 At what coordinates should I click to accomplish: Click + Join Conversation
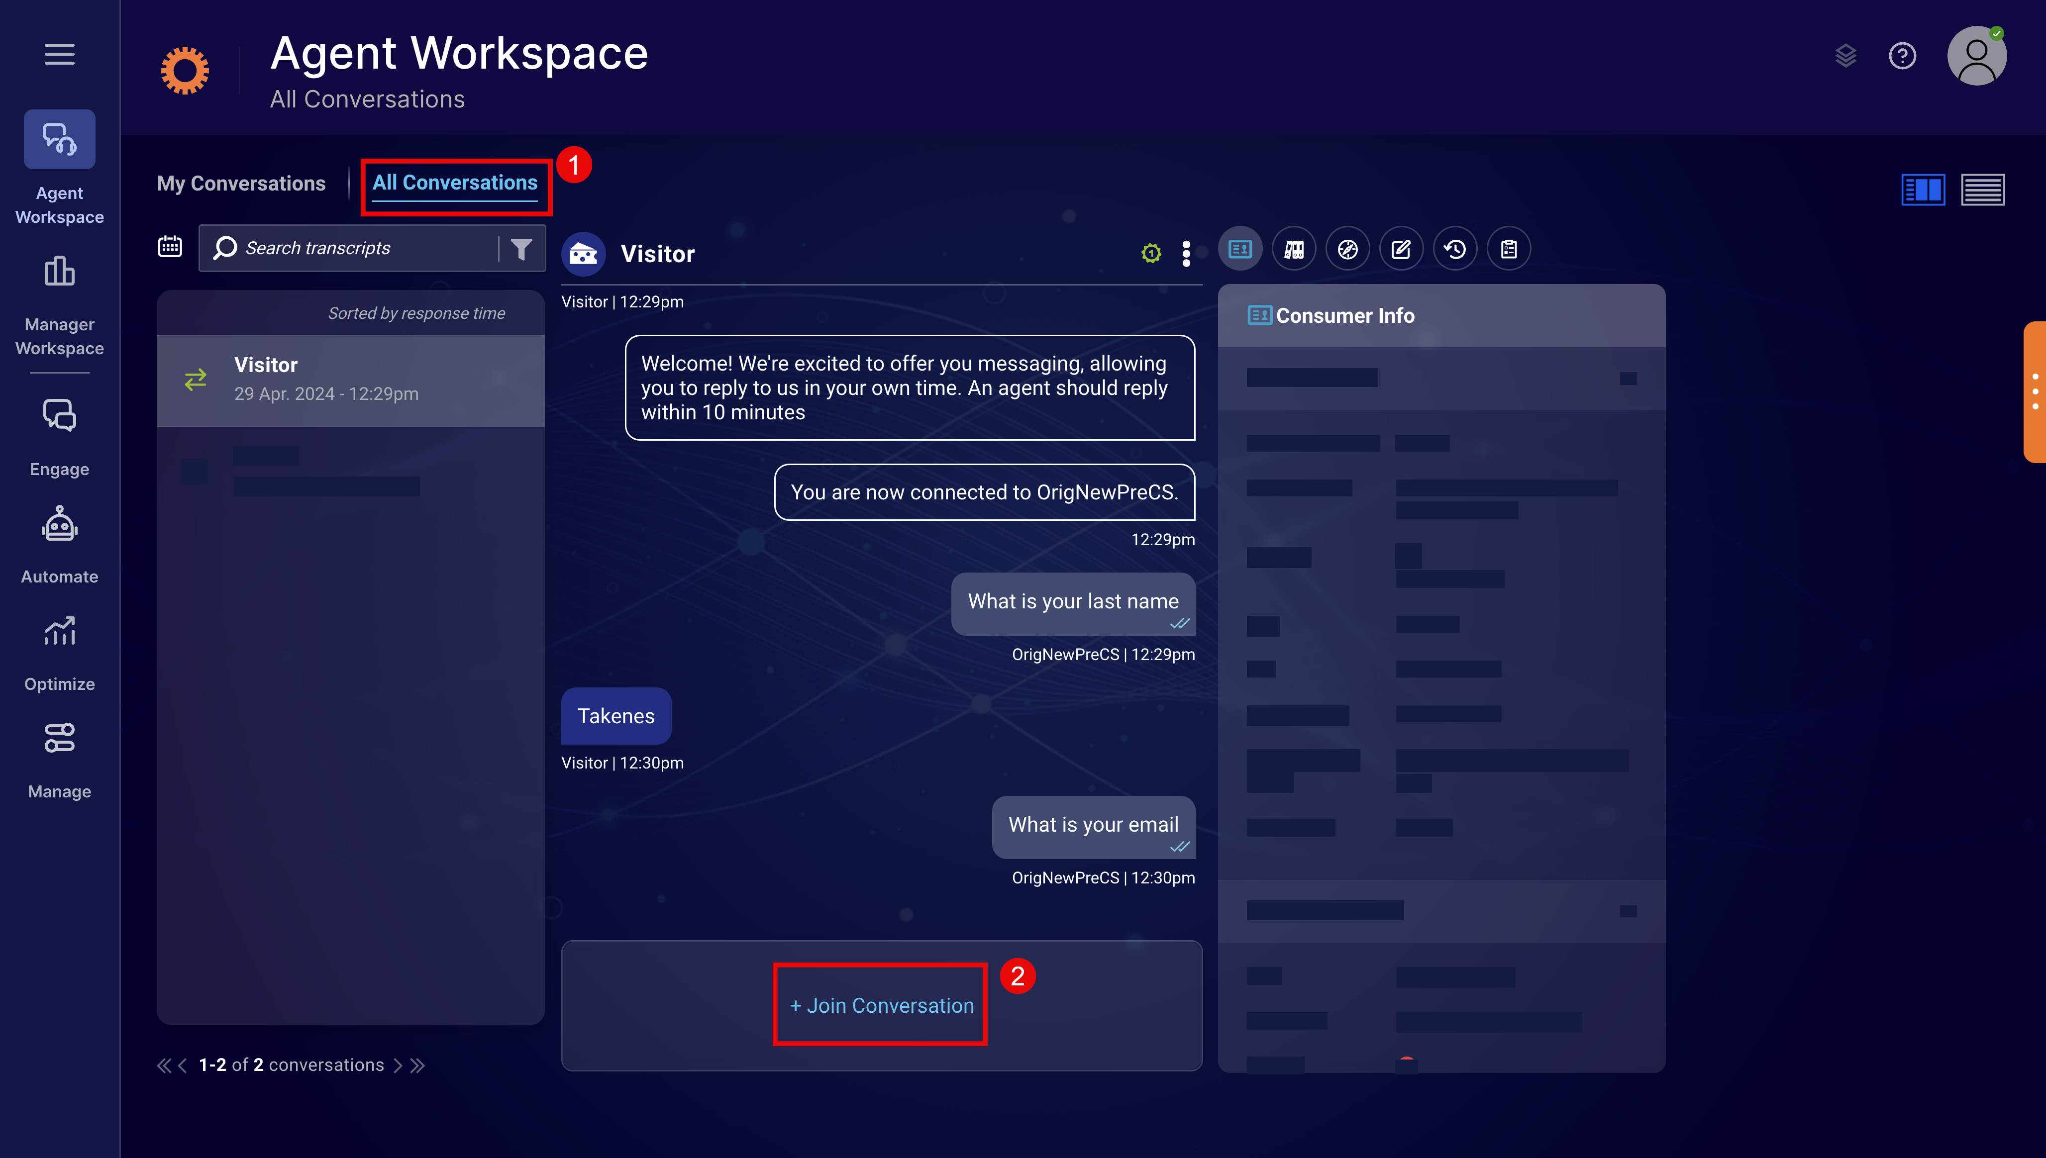coord(881,1005)
